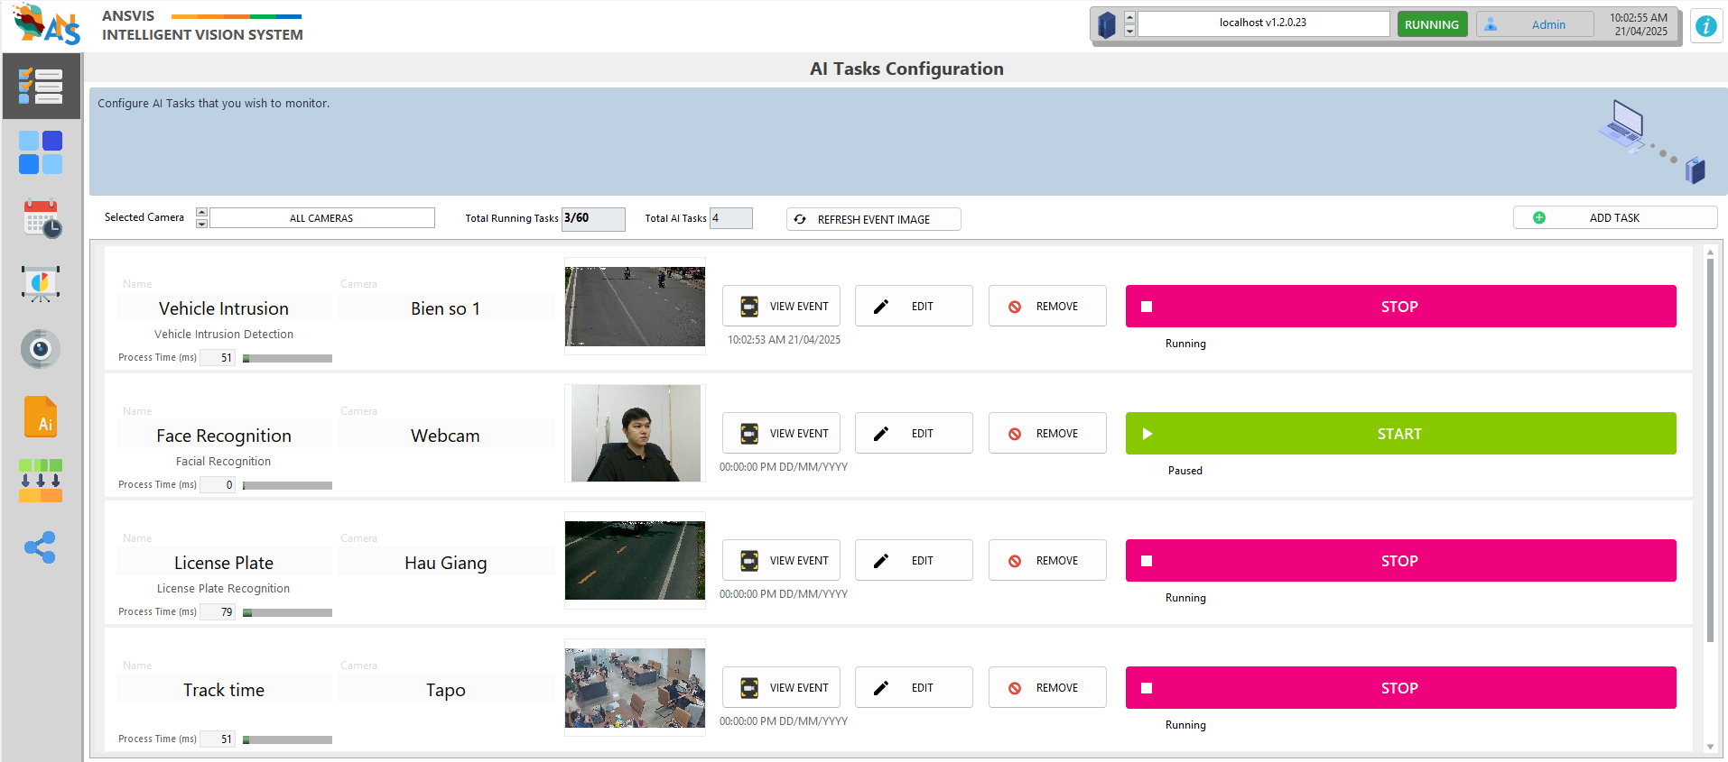Viewport: 1728px width, 762px height.
Task: Open the Admin user menu
Action: click(1535, 25)
